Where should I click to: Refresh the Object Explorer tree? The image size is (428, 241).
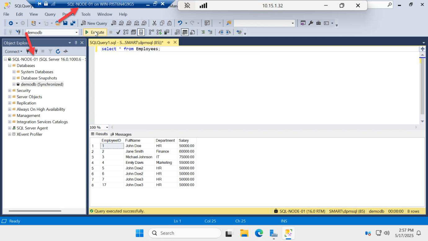coord(58,51)
